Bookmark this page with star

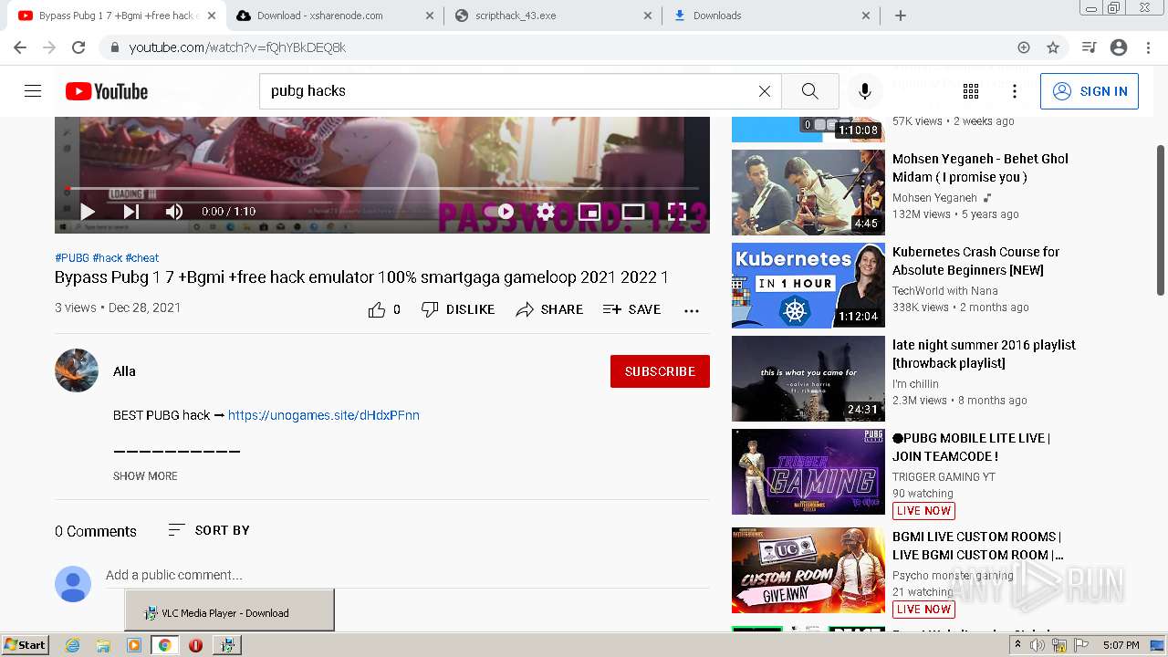tap(1053, 47)
